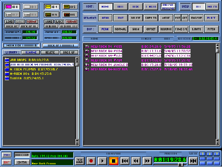
Task: Toggle the ID 5 drive button
Action: [70, 7]
